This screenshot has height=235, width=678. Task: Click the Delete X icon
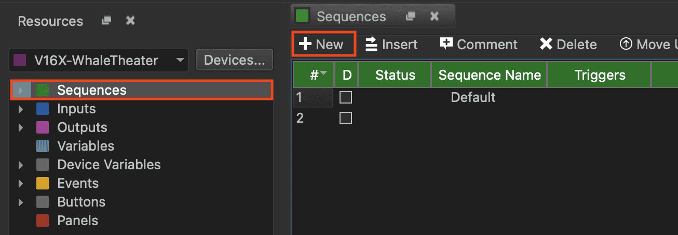coord(546,44)
